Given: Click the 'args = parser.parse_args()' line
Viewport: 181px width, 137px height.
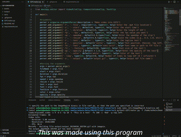Looking at the screenshot, I should click(x=55, y=66).
